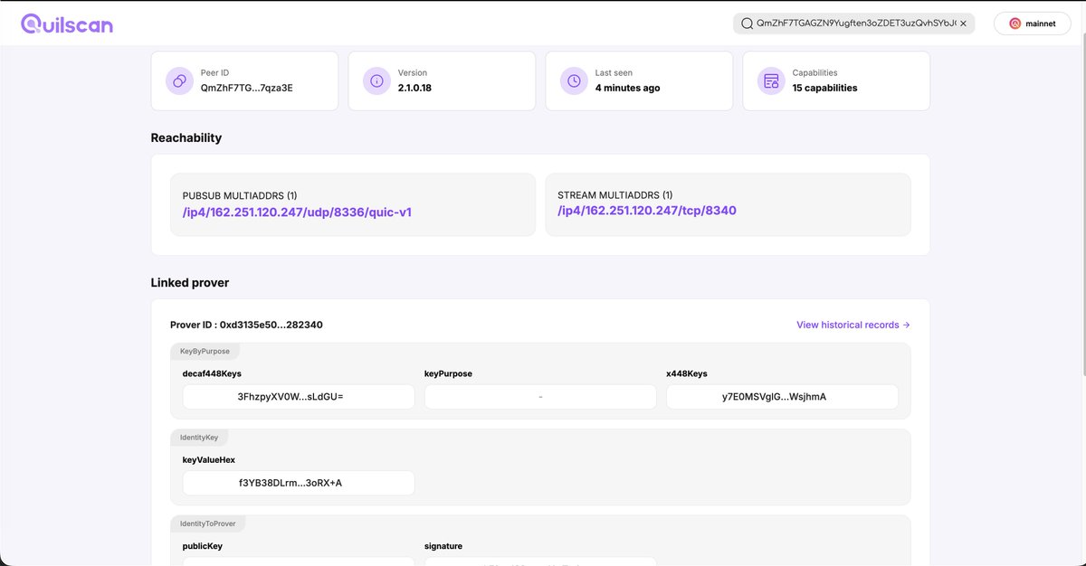Viewport: 1086px width, 566px height.
Task: Open View historical records link
Action: (x=853, y=325)
